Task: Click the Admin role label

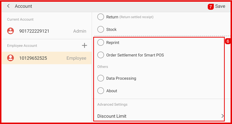Action: point(79,31)
